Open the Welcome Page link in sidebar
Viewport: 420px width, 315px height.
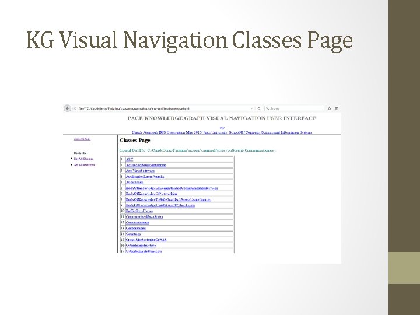[x=82, y=139]
